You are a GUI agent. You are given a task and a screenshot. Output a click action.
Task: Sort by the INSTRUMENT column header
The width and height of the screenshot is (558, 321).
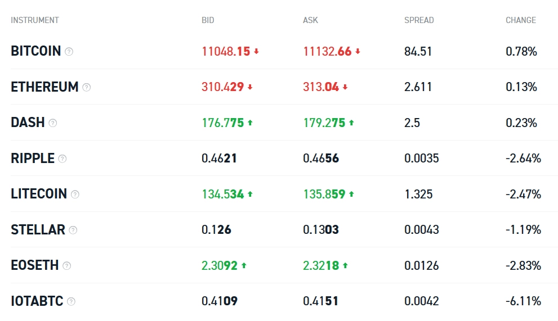34,20
